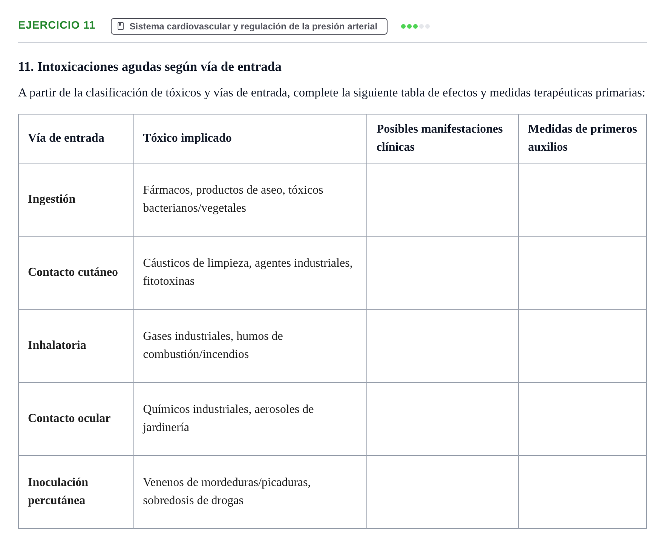This screenshot has height=547, width=665.
Task: Click empty first aid cell for Contacto cutáneo
Action: click(x=582, y=273)
